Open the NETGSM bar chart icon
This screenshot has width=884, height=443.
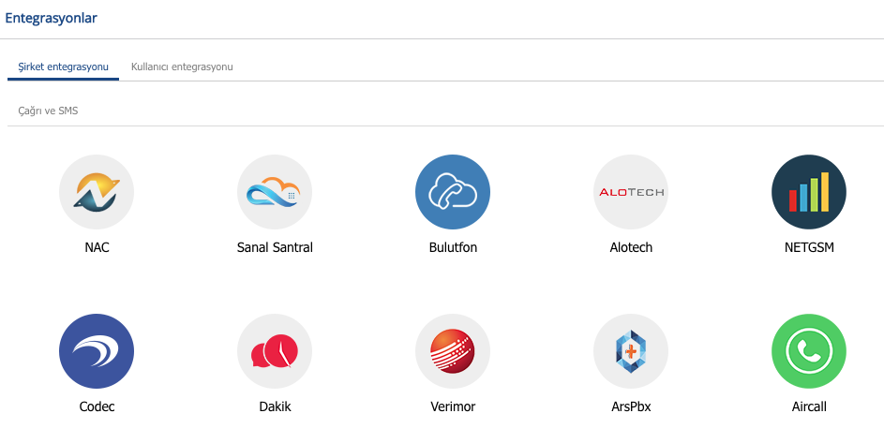point(809,192)
